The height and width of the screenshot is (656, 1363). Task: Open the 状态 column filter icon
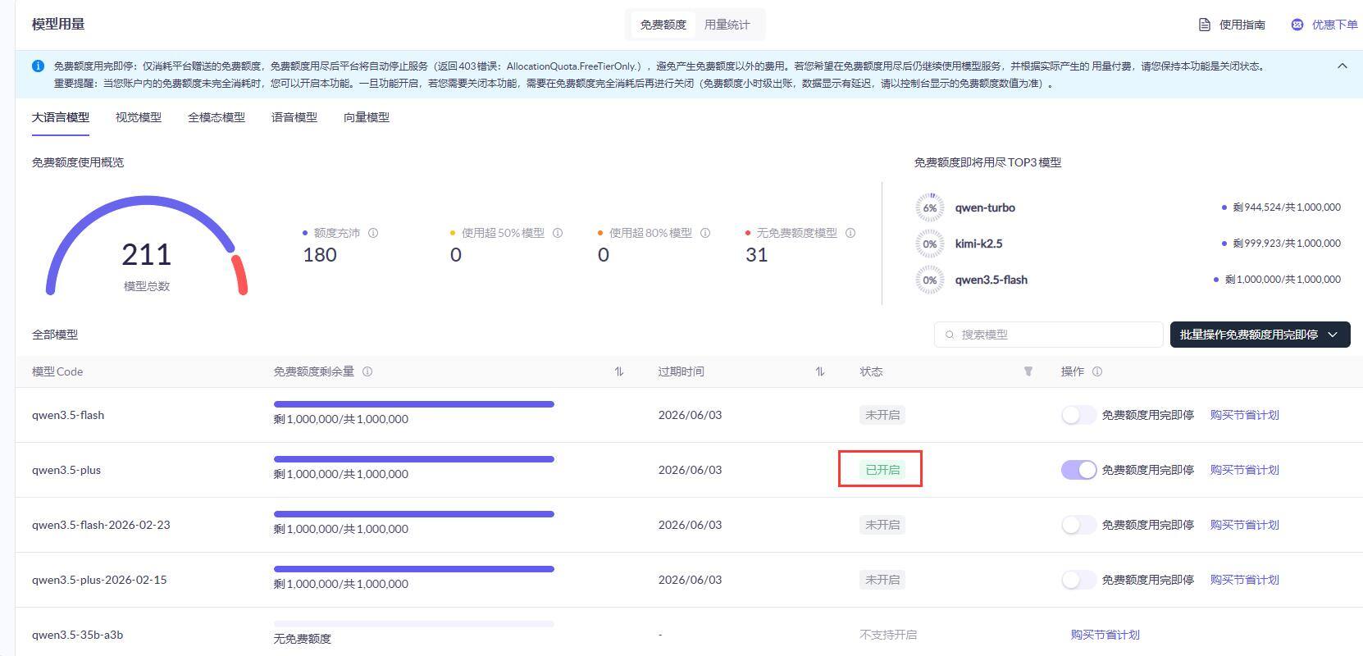1028,371
